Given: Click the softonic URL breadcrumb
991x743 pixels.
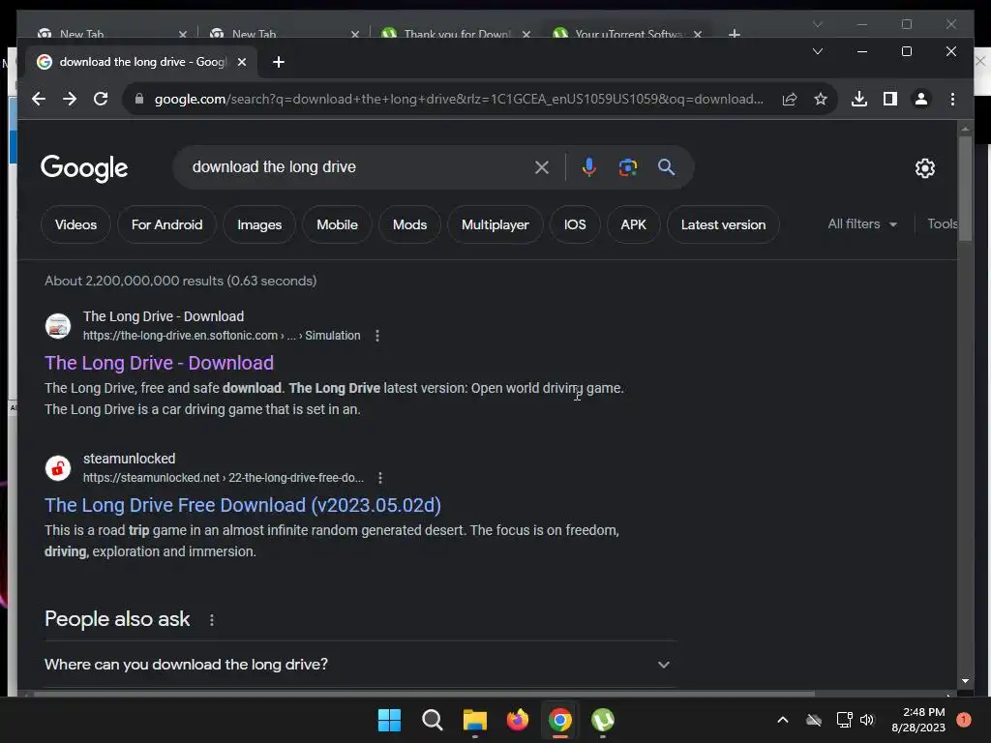Looking at the screenshot, I should click(x=222, y=336).
